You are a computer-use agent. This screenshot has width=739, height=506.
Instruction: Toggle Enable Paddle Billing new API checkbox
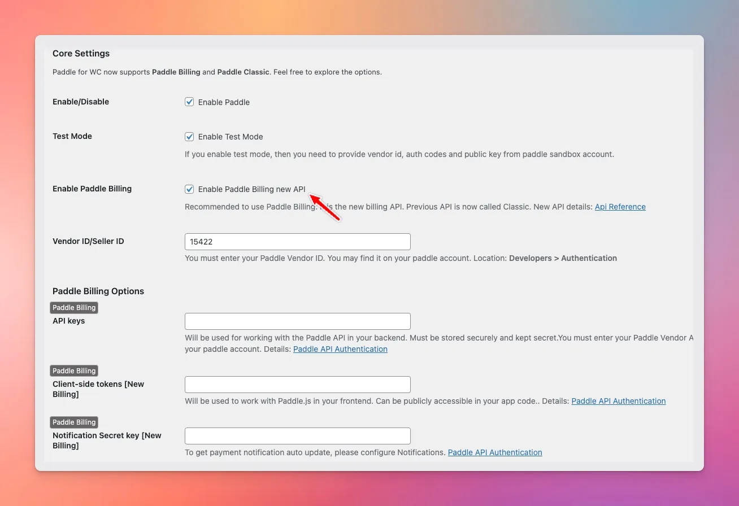point(189,189)
